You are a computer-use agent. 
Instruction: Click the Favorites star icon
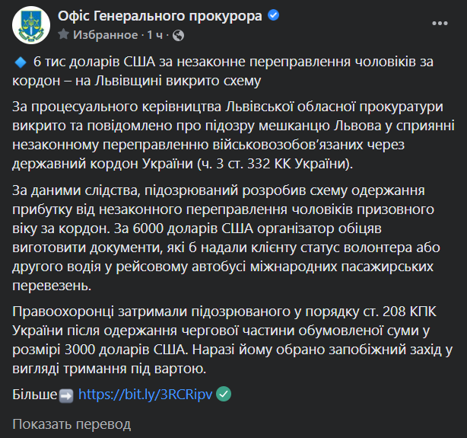63,35
